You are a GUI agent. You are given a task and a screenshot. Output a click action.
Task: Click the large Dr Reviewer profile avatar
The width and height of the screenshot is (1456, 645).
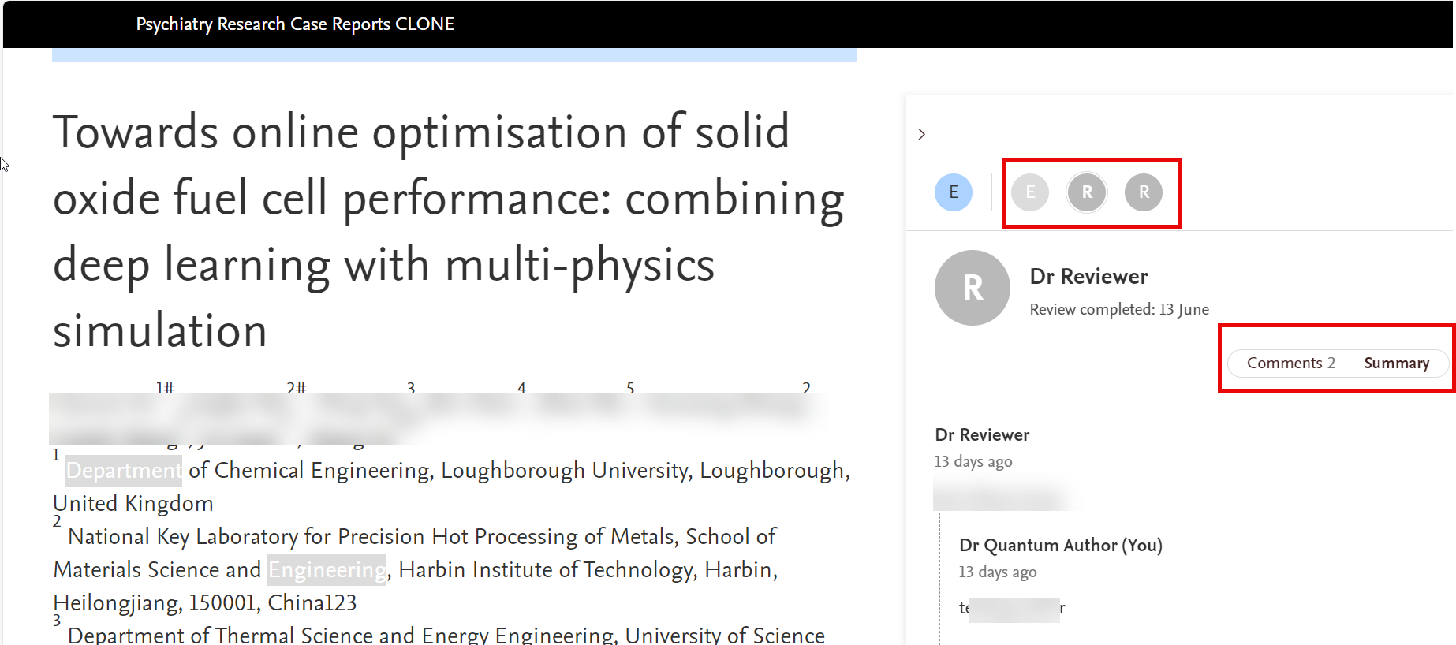click(x=972, y=288)
